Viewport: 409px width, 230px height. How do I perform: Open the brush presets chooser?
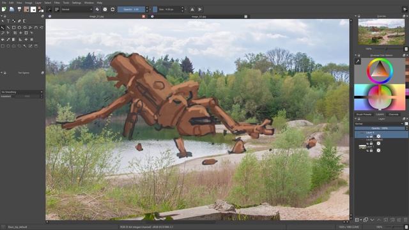click(x=57, y=9)
